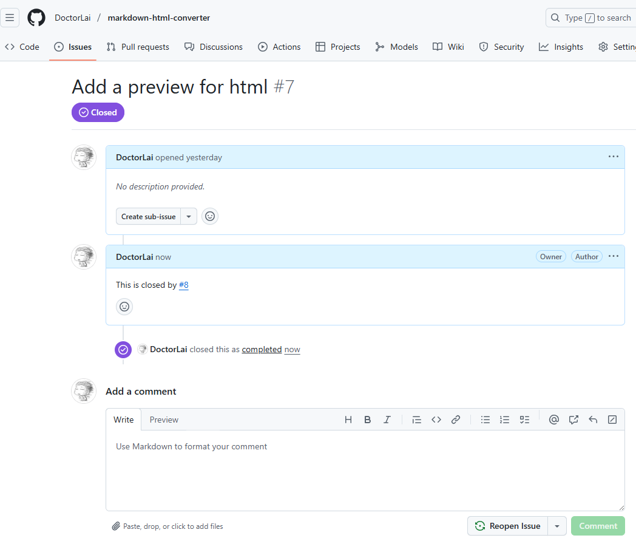Click into the comment text area
Image resolution: width=636 pixels, height=558 pixels.
[x=365, y=471]
